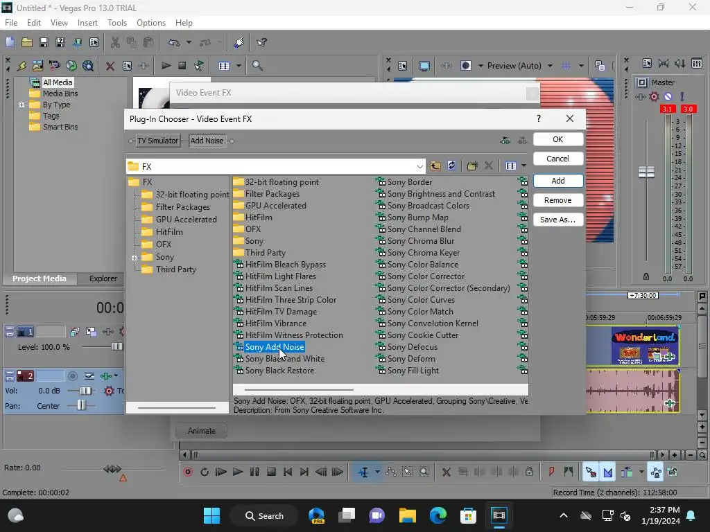Viewport: 710px width, 532px height.
Task: Expand the By Type node in Project Media
Action: point(21,105)
